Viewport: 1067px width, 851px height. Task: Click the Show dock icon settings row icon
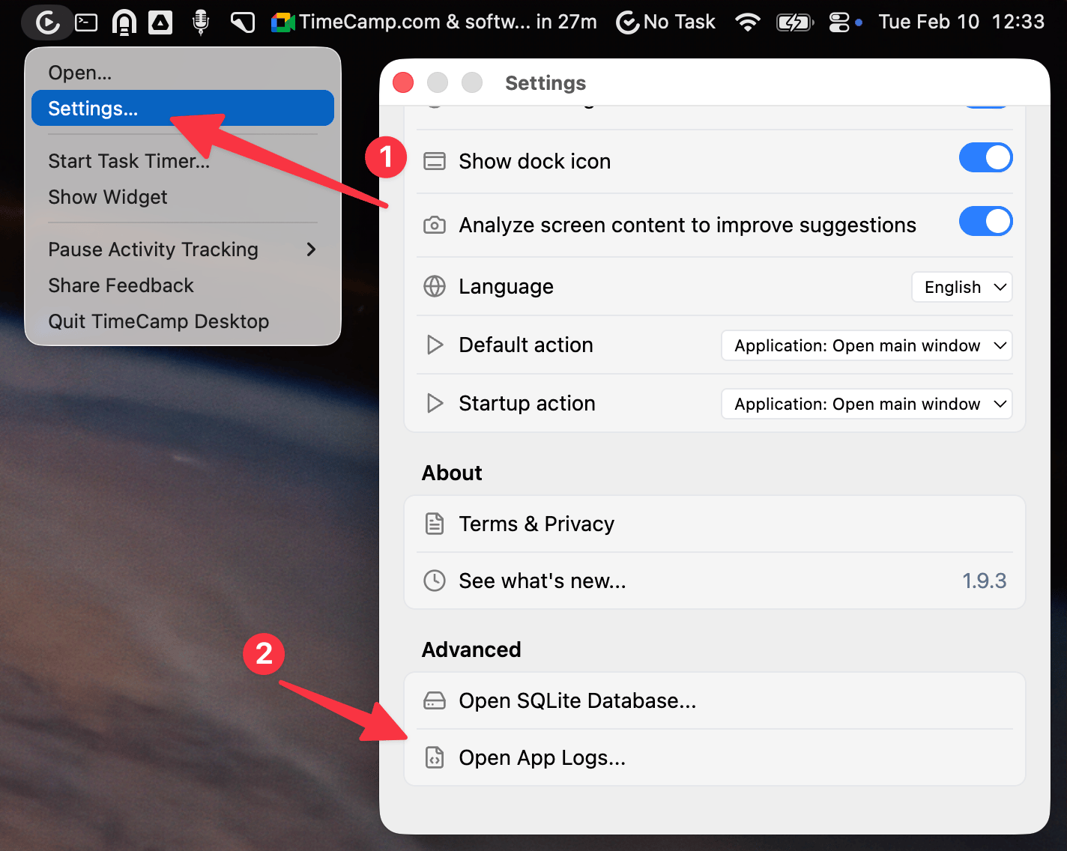click(435, 160)
